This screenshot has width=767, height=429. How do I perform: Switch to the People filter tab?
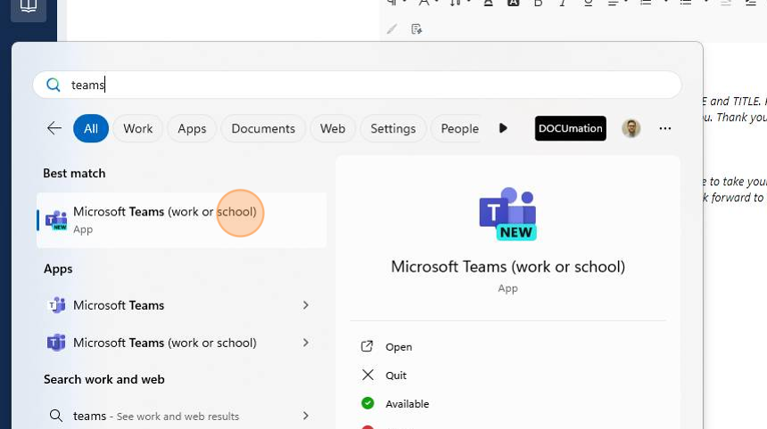click(459, 128)
